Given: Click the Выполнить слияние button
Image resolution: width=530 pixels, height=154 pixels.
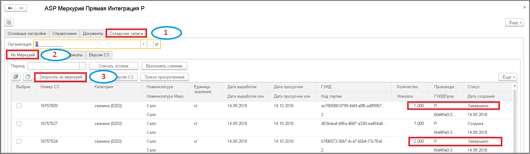Looking at the screenshot, I should pyautogui.click(x=164, y=66).
